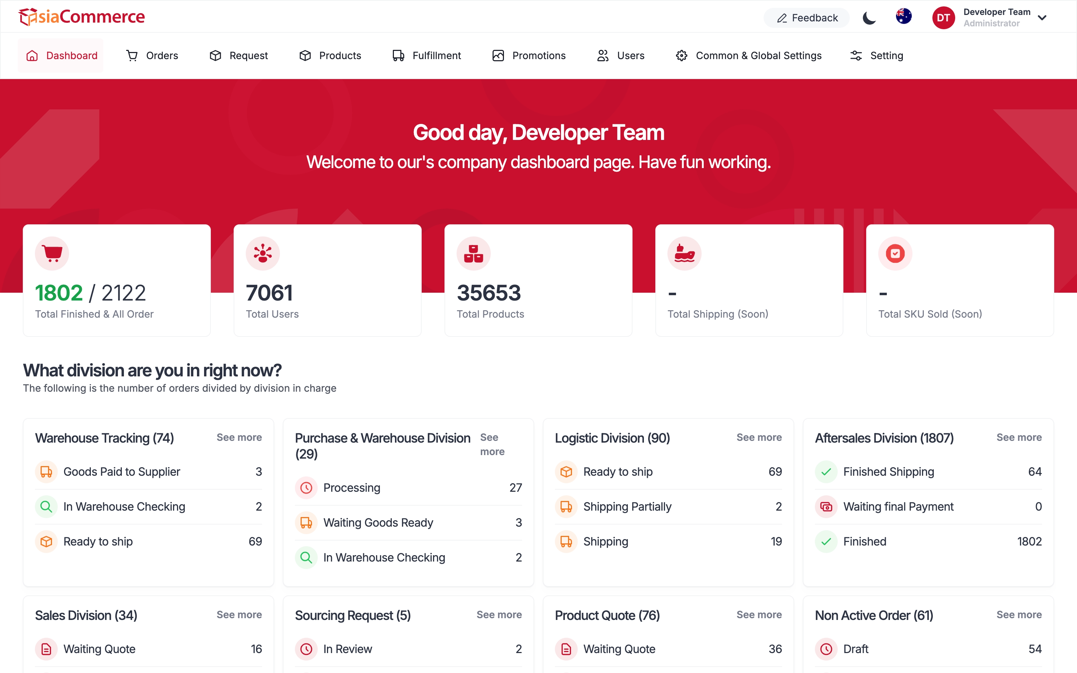Open Common & Global Settings menu

click(749, 56)
